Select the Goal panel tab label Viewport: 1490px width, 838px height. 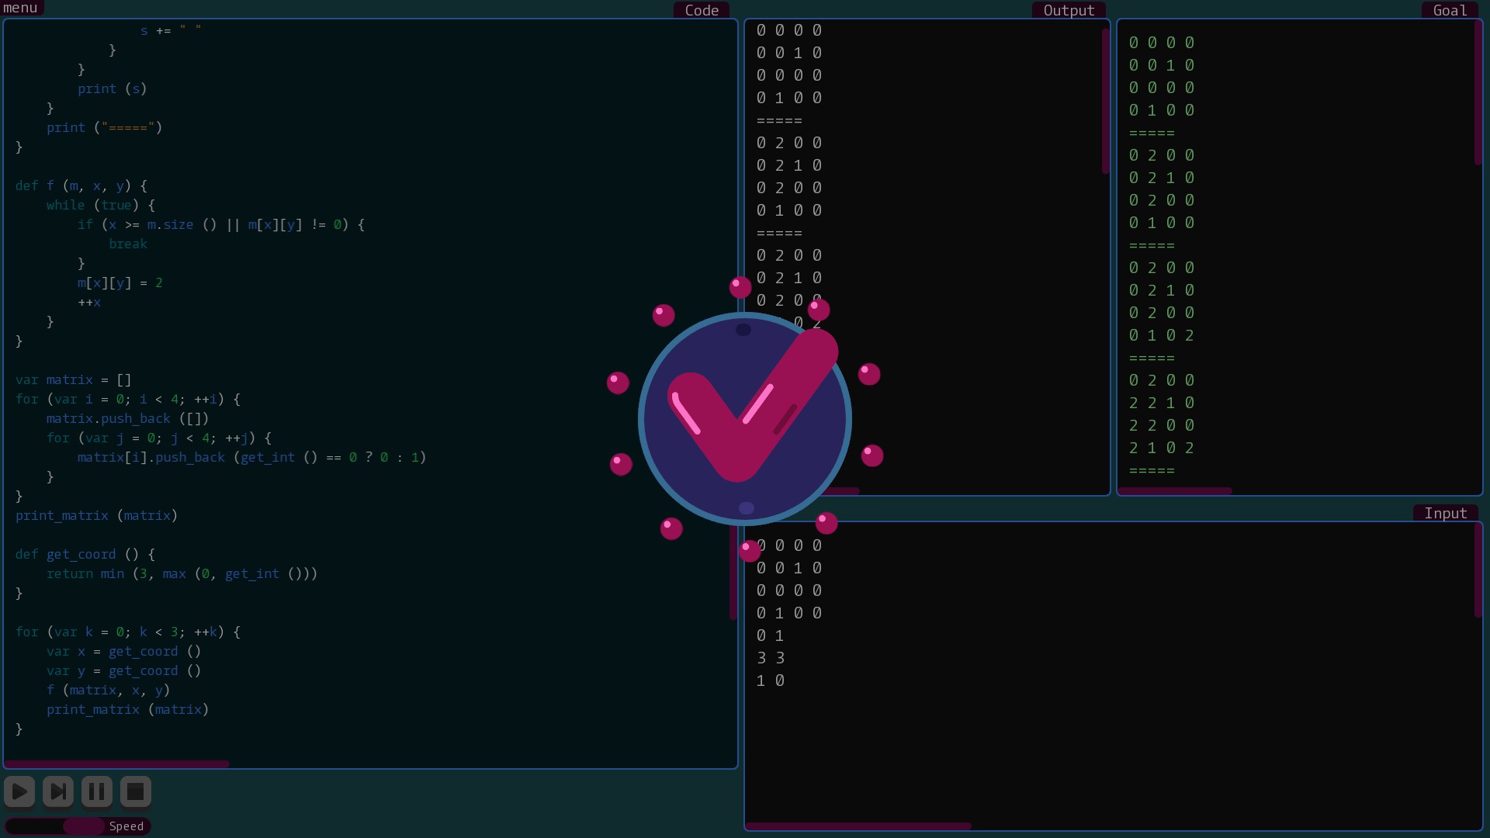pyautogui.click(x=1450, y=10)
